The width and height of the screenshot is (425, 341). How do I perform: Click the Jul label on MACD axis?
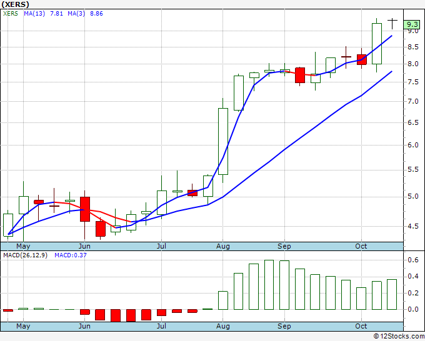tap(161, 326)
